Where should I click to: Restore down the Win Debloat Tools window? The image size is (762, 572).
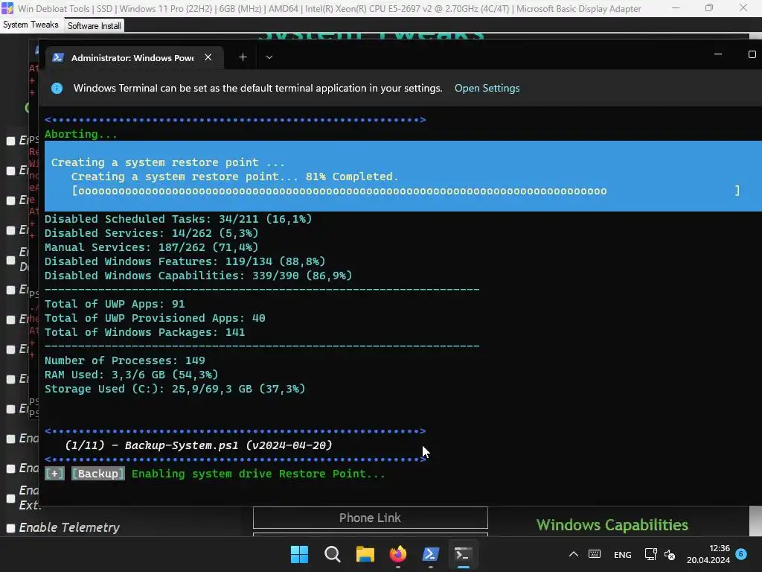(709, 8)
